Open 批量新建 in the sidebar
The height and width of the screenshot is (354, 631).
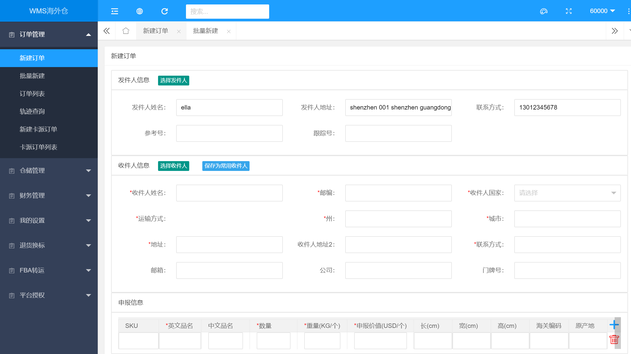click(x=49, y=76)
